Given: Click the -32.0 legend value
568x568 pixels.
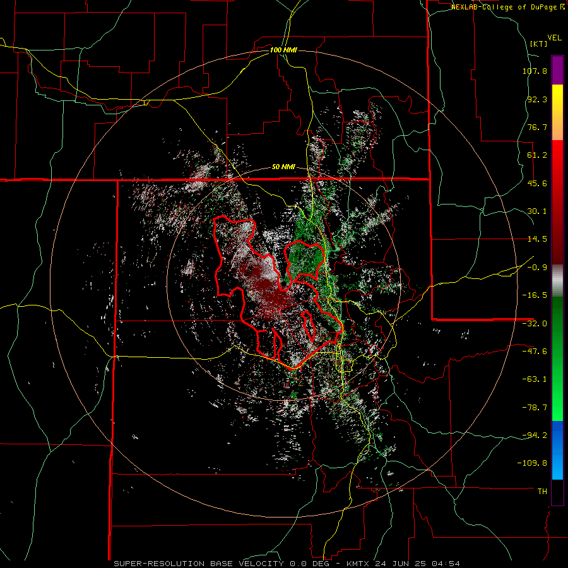Looking at the screenshot, I should tap(535, 324).
